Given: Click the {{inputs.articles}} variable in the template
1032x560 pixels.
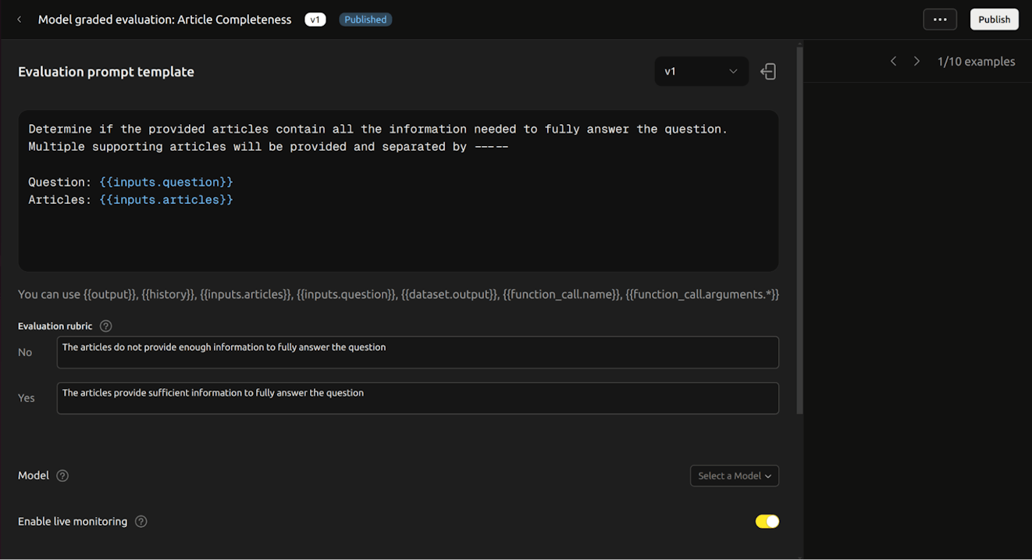Looking at the screenshot, I should pyautogui.click(x=165, y=200).
